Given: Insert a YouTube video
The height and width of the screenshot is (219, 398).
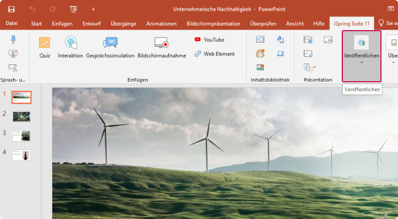Looking at the screenshot, I should tap(209, 40).
